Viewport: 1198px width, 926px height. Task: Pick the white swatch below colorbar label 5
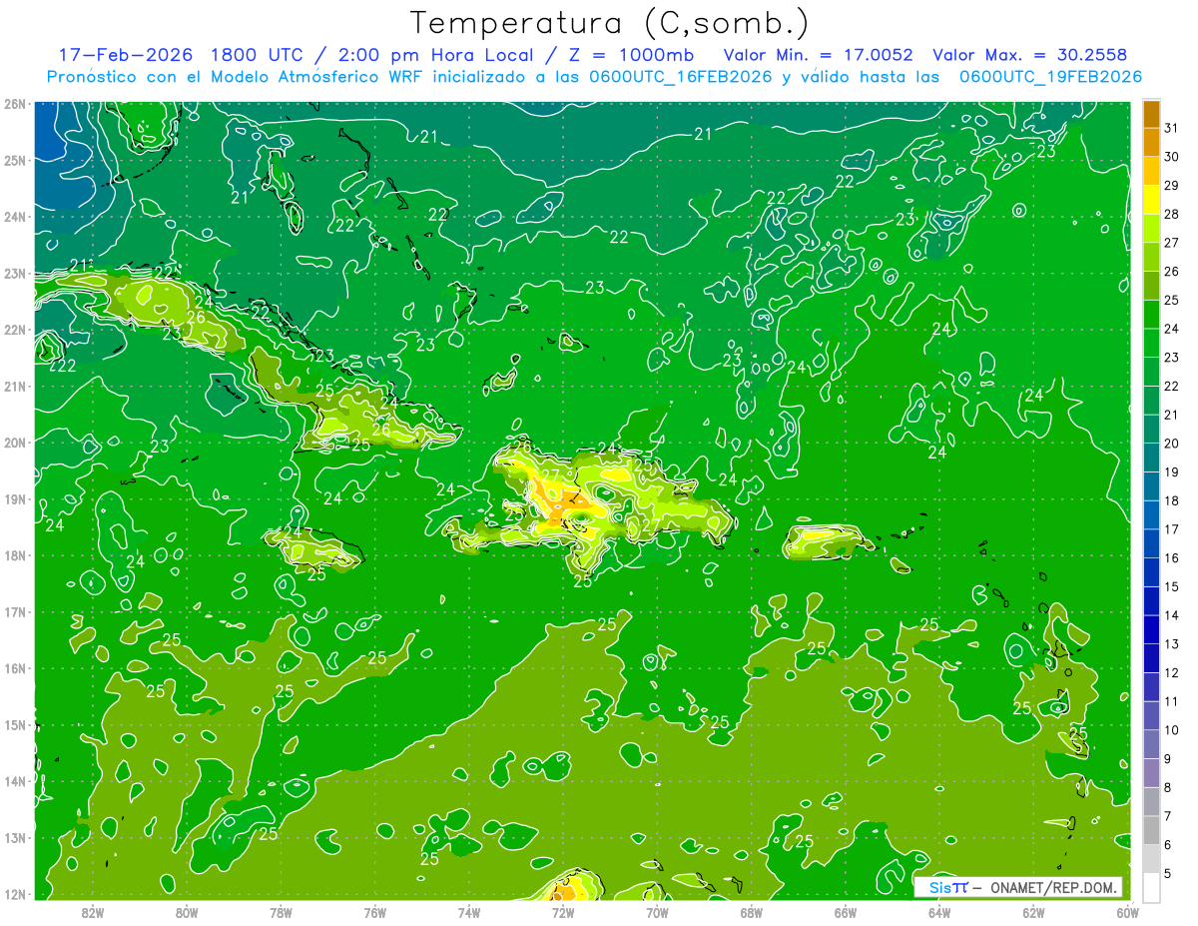1151,887
